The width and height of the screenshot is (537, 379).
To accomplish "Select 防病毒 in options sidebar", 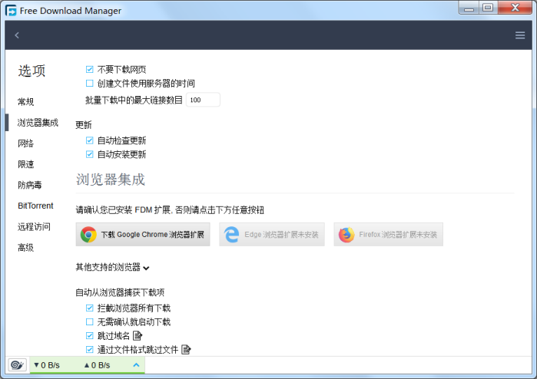I will pyautogui.click(x=31, y=185).
